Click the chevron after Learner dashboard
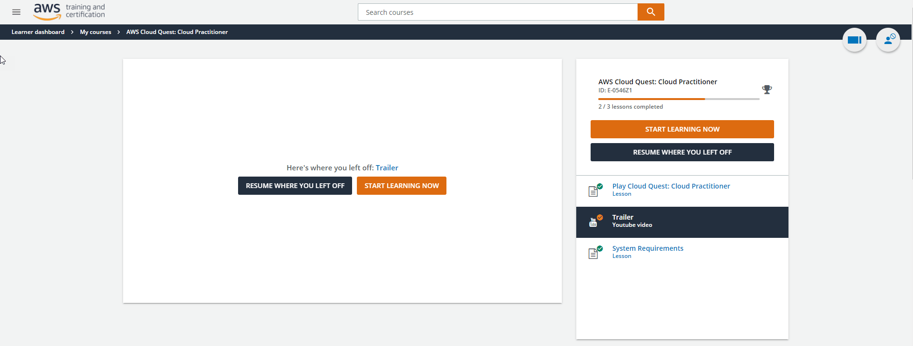 click(x=72, y=32)
